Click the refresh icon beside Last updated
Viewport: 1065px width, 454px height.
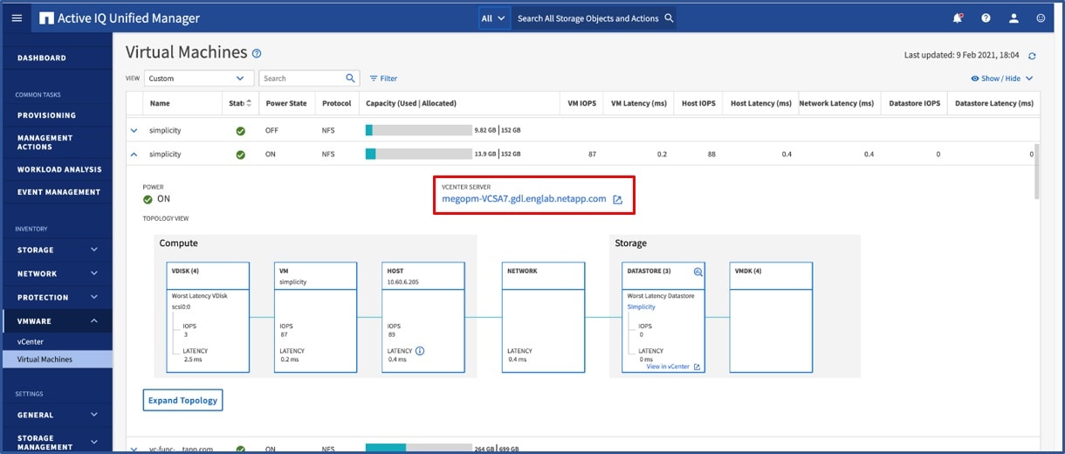click(1032, 56)
